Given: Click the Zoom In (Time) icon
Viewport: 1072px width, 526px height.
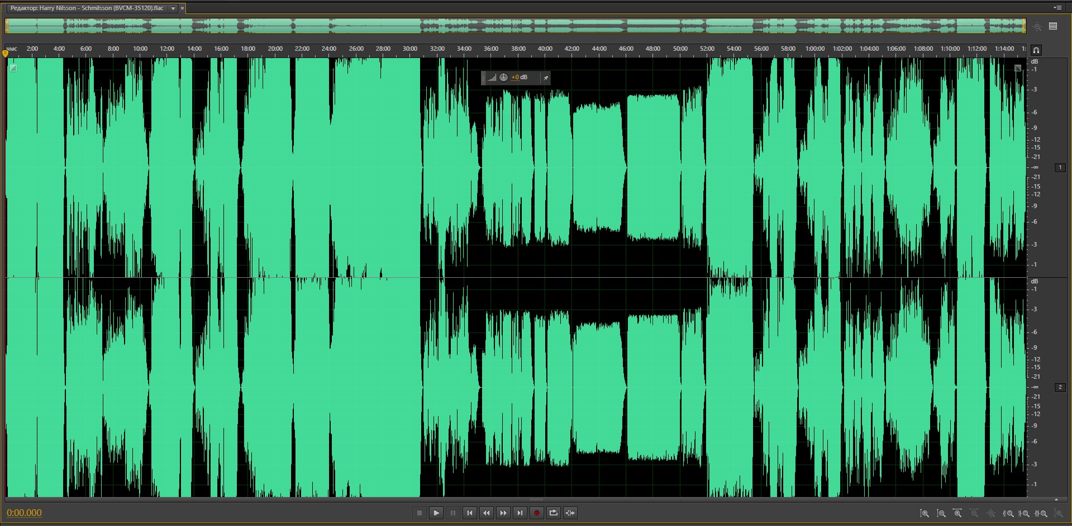Looking at the screenshot, I should 957,513.
